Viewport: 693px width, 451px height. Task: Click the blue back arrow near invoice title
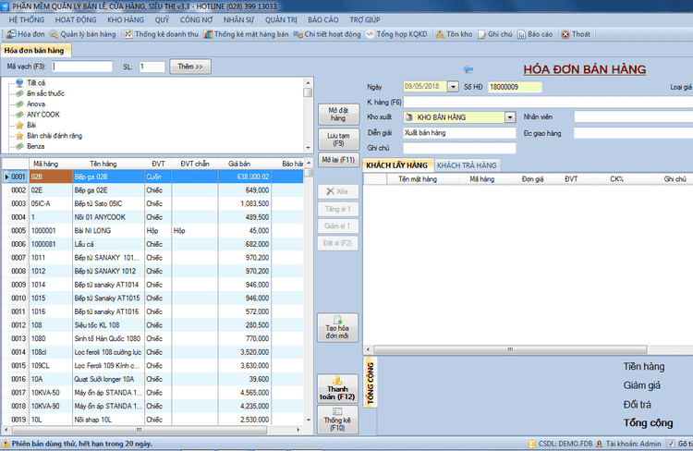[x=468, y=69]
